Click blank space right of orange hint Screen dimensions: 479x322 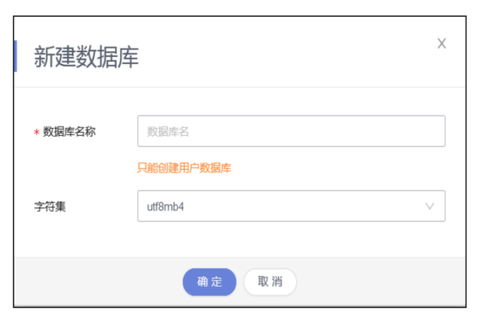click(x=339, y=168)
